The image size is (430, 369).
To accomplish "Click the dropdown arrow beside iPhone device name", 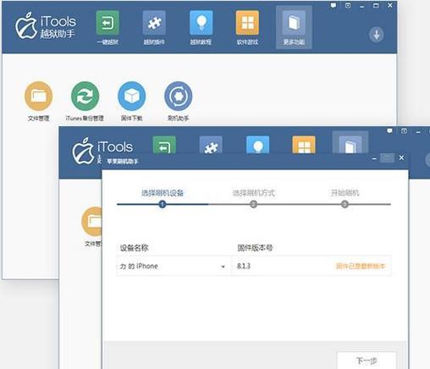I will click(223, 267).
